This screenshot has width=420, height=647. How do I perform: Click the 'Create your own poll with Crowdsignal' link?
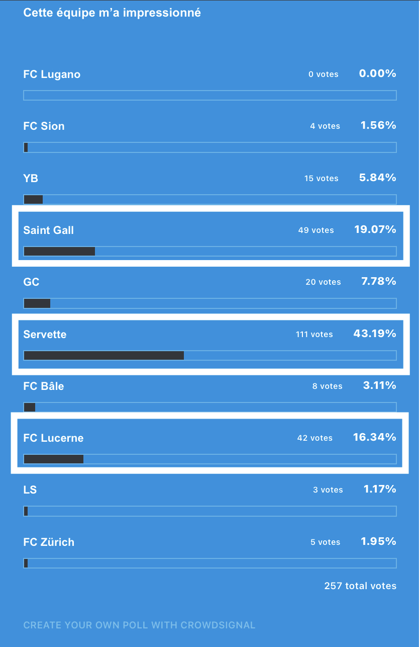[x=139, y=625]
